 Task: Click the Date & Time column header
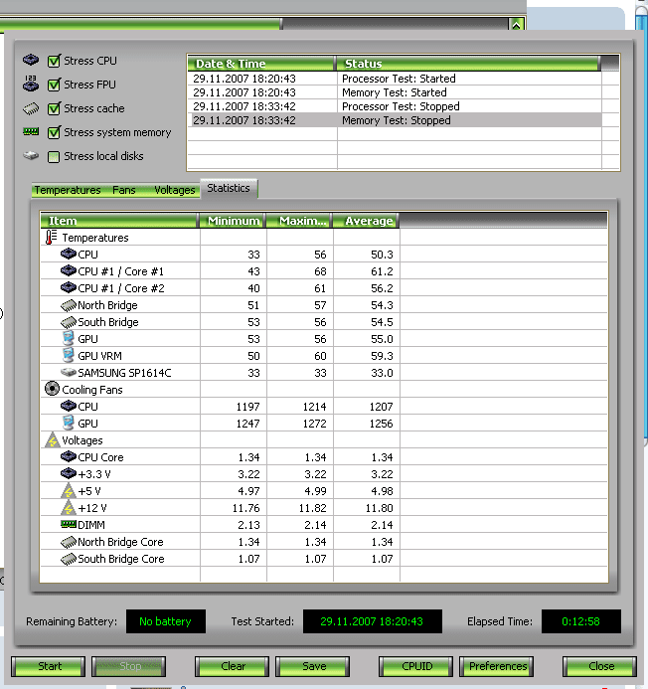[x=261, y=64]
